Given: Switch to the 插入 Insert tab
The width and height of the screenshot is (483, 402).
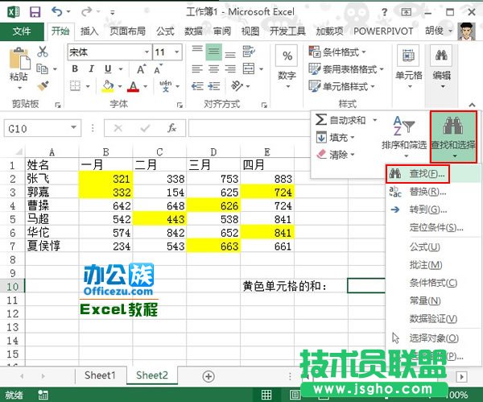Looking at the screenshot, I should tap(89, 31).
